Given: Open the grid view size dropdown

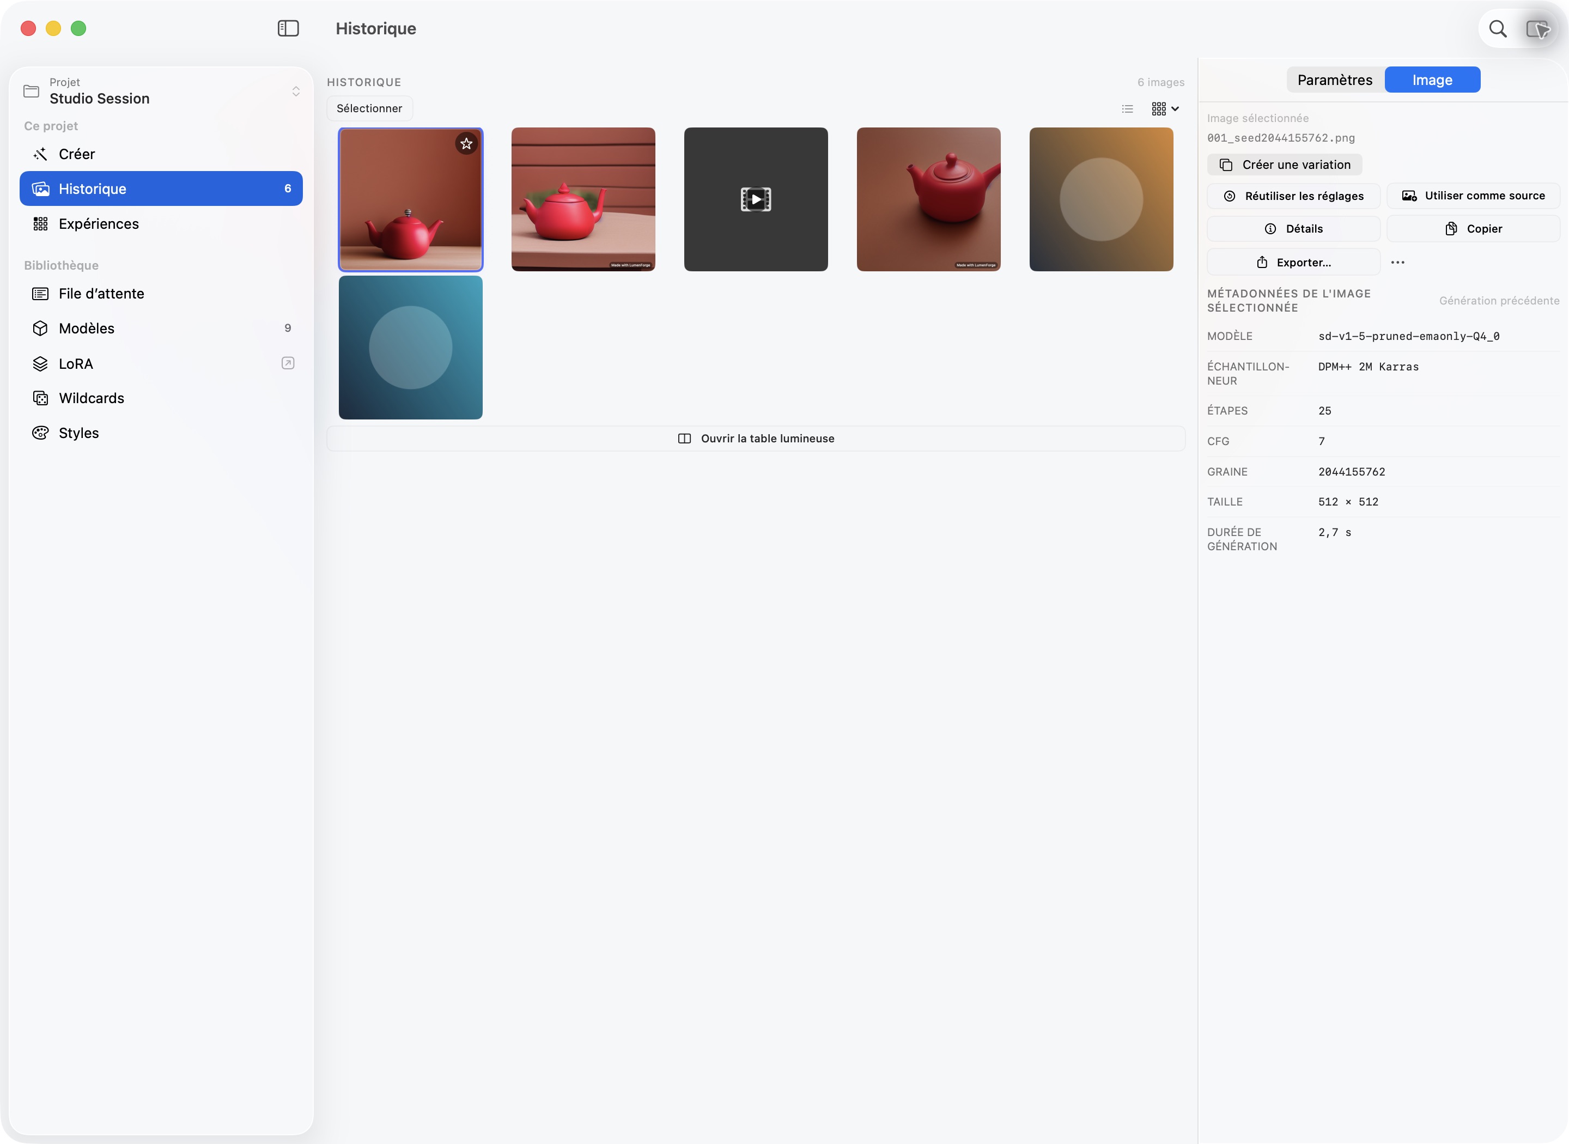Looking at the screenshot, I should (x=1165, y=109).
